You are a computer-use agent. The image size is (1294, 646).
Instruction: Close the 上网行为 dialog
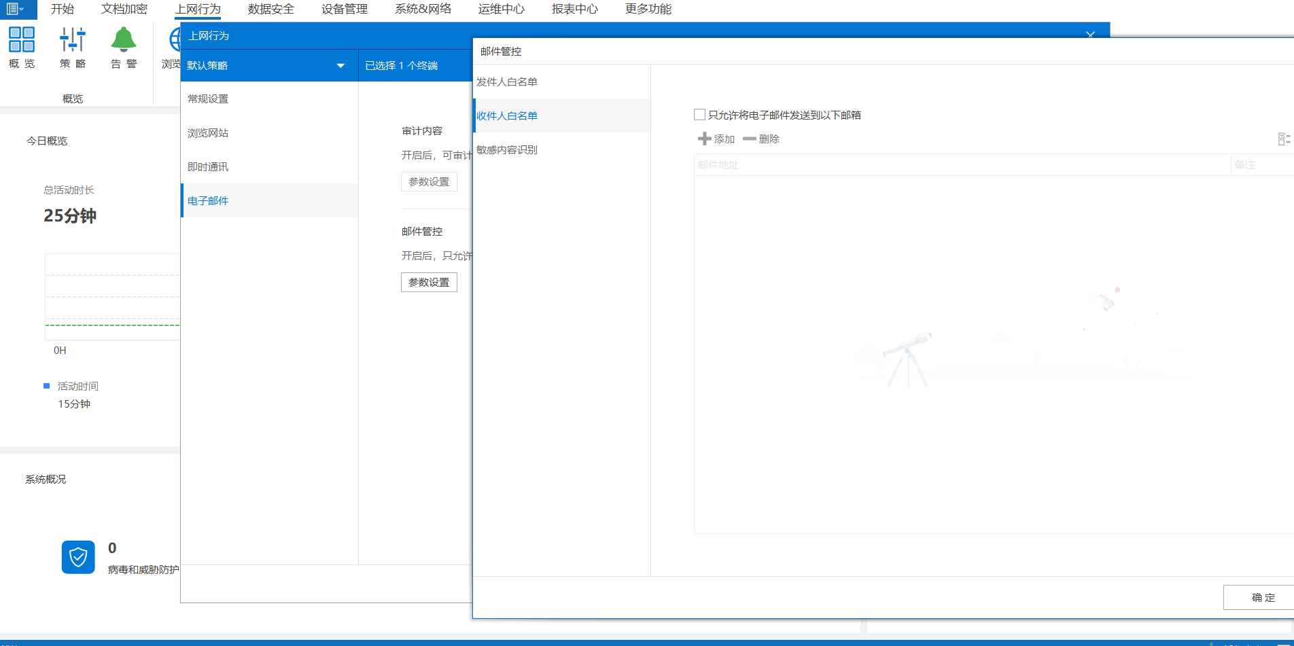click(1090, 35)
